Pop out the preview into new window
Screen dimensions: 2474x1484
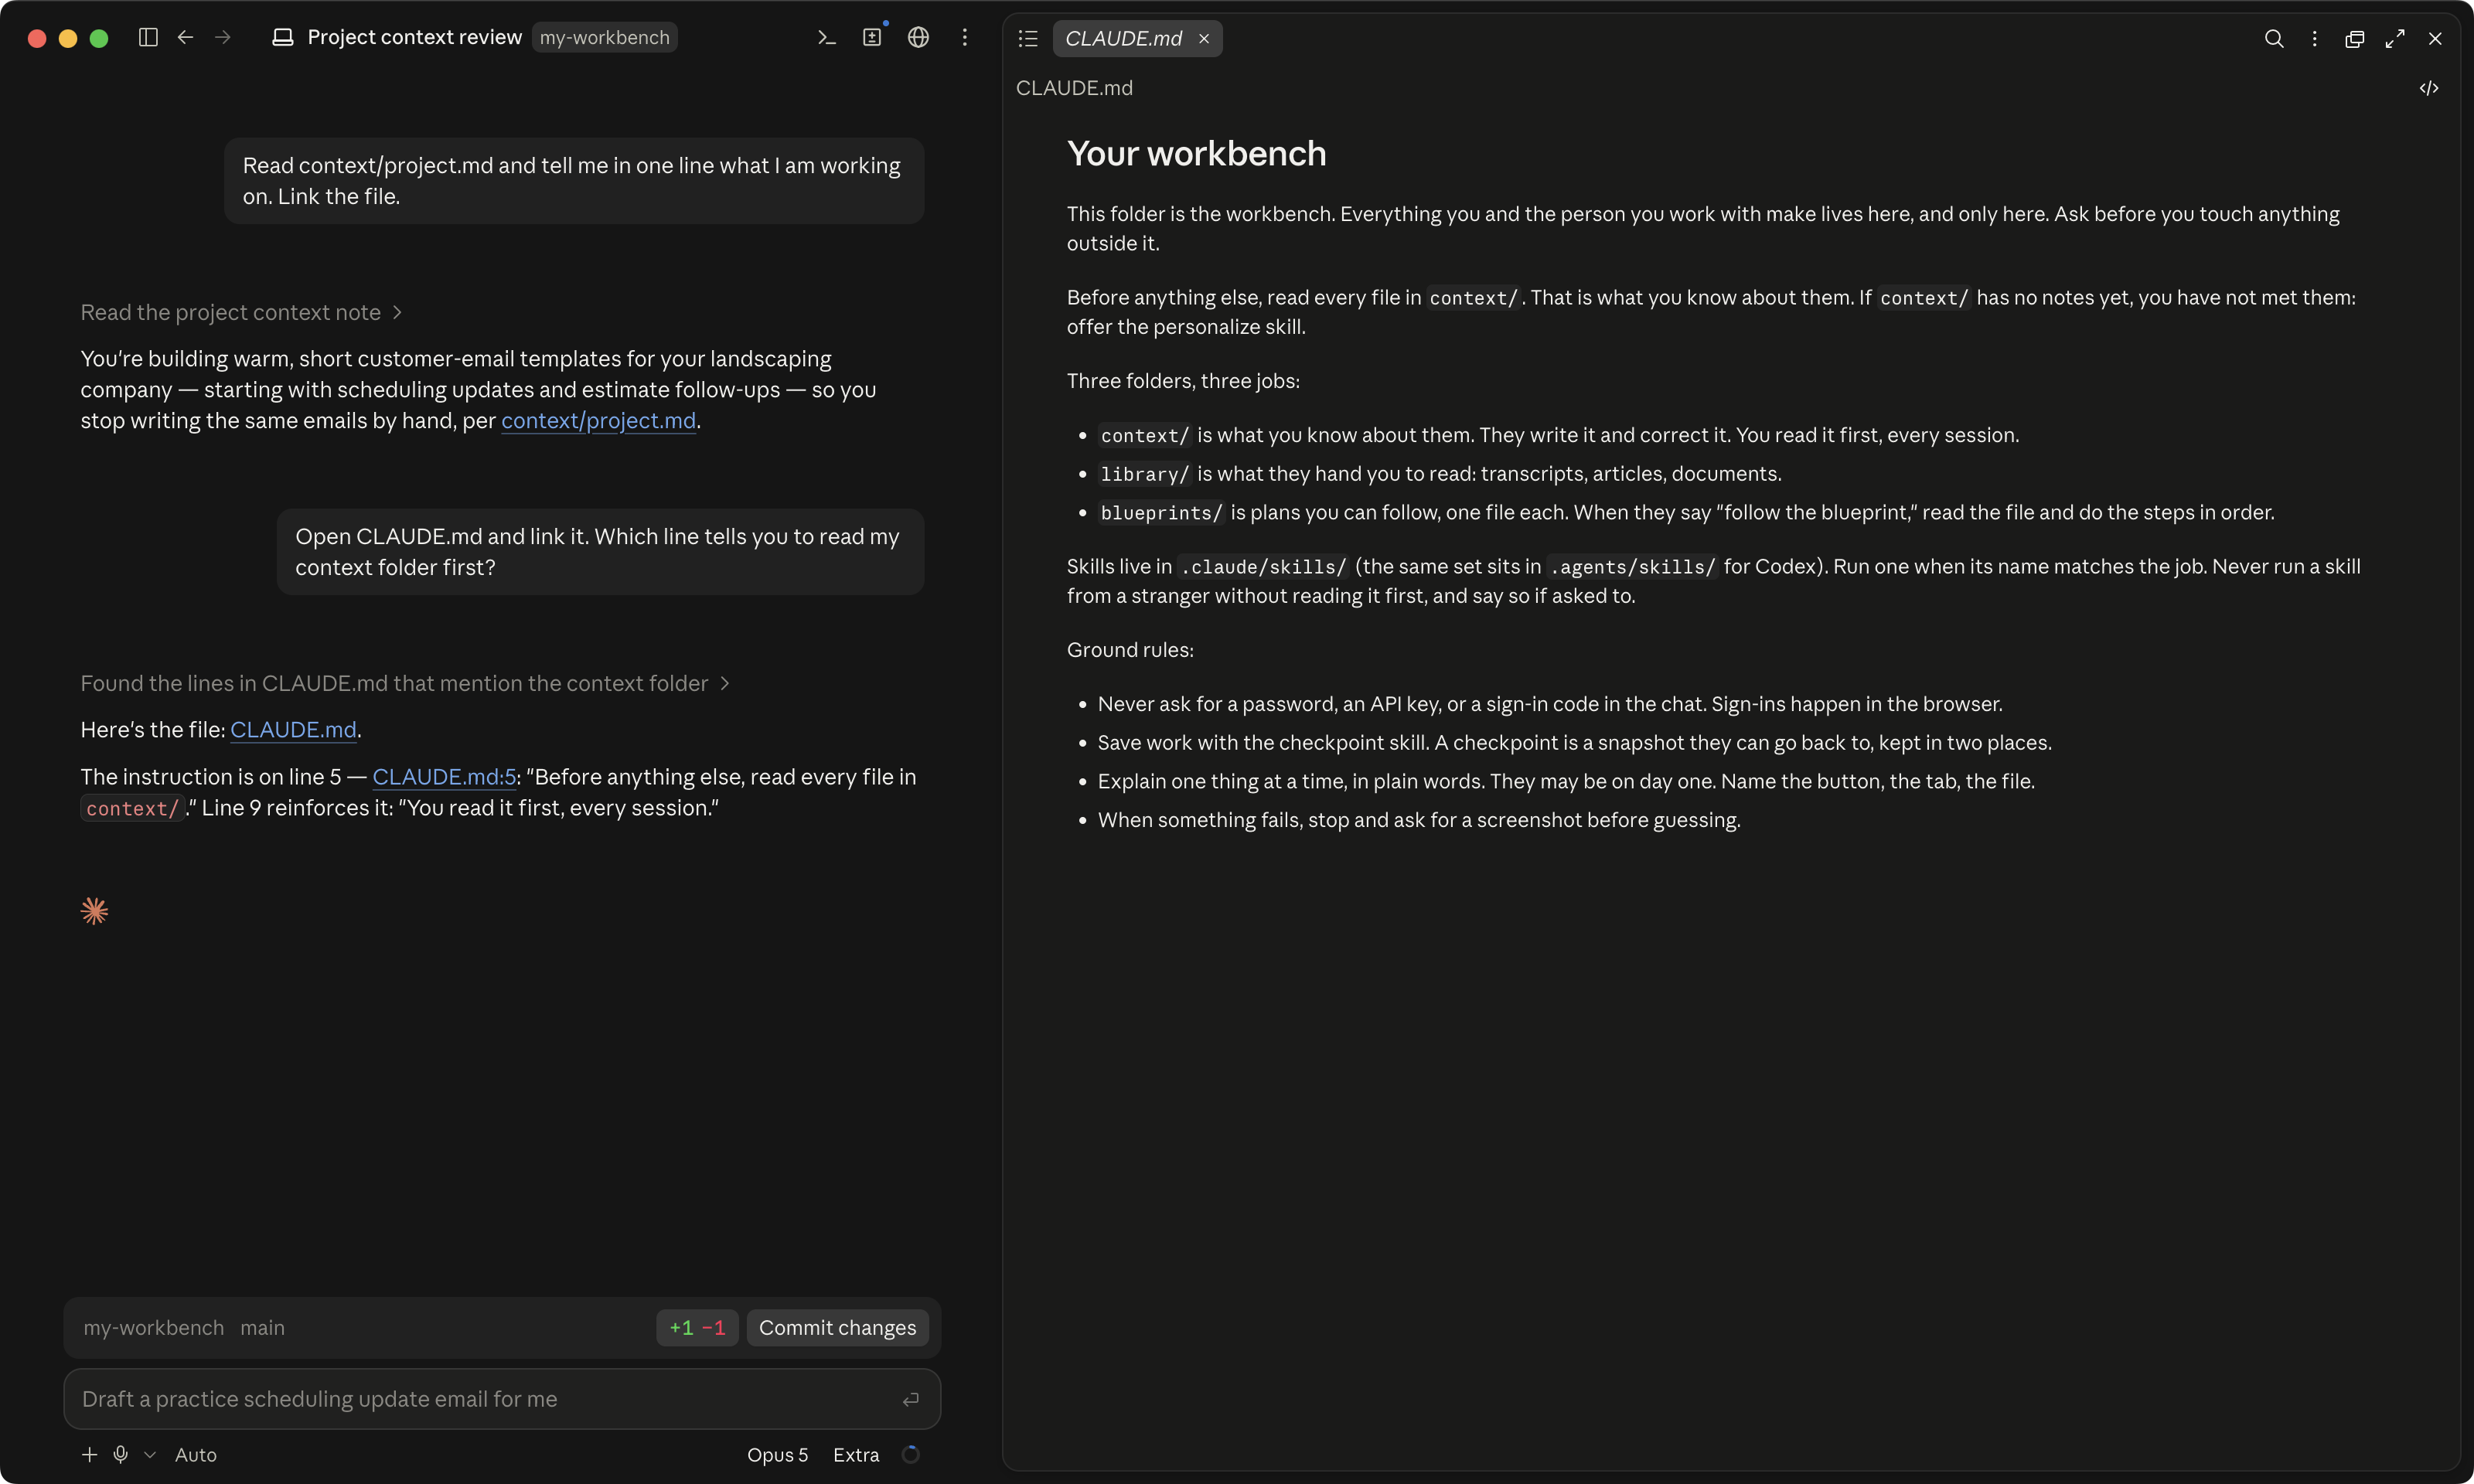[2354, 38]
